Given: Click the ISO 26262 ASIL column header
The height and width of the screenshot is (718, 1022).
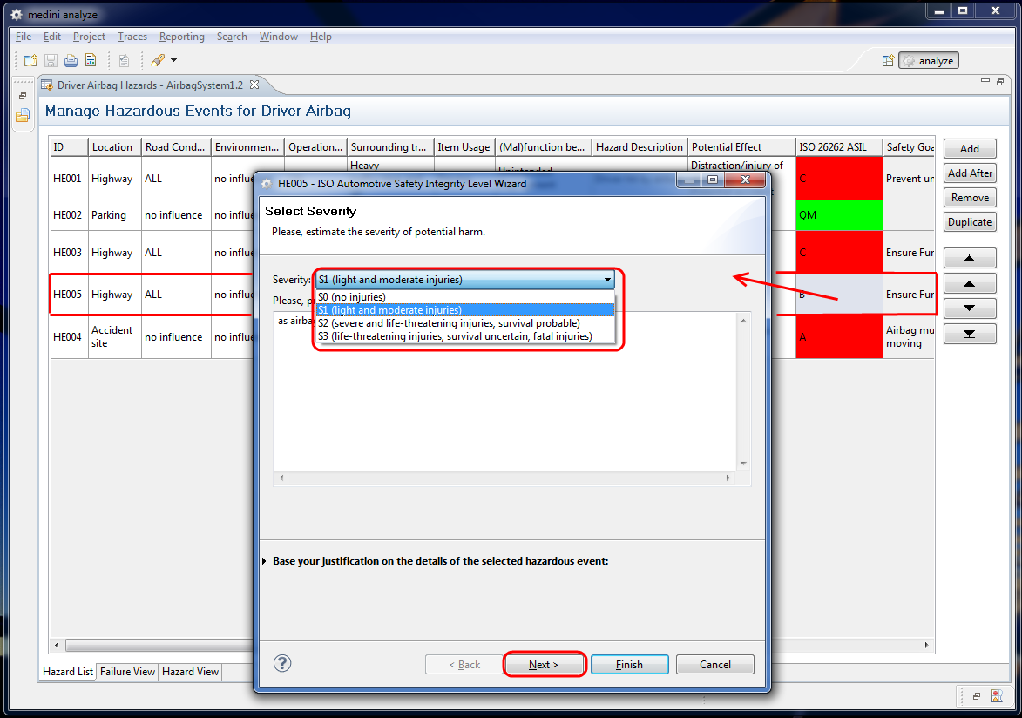Looking at the screenshot, I should tap(839, 147).
